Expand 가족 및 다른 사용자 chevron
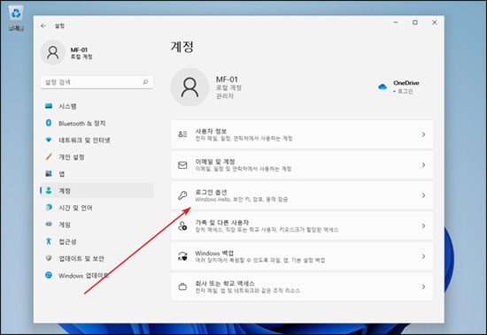The image size is (487, 335). pyautogui.click(x=423, y=225)
